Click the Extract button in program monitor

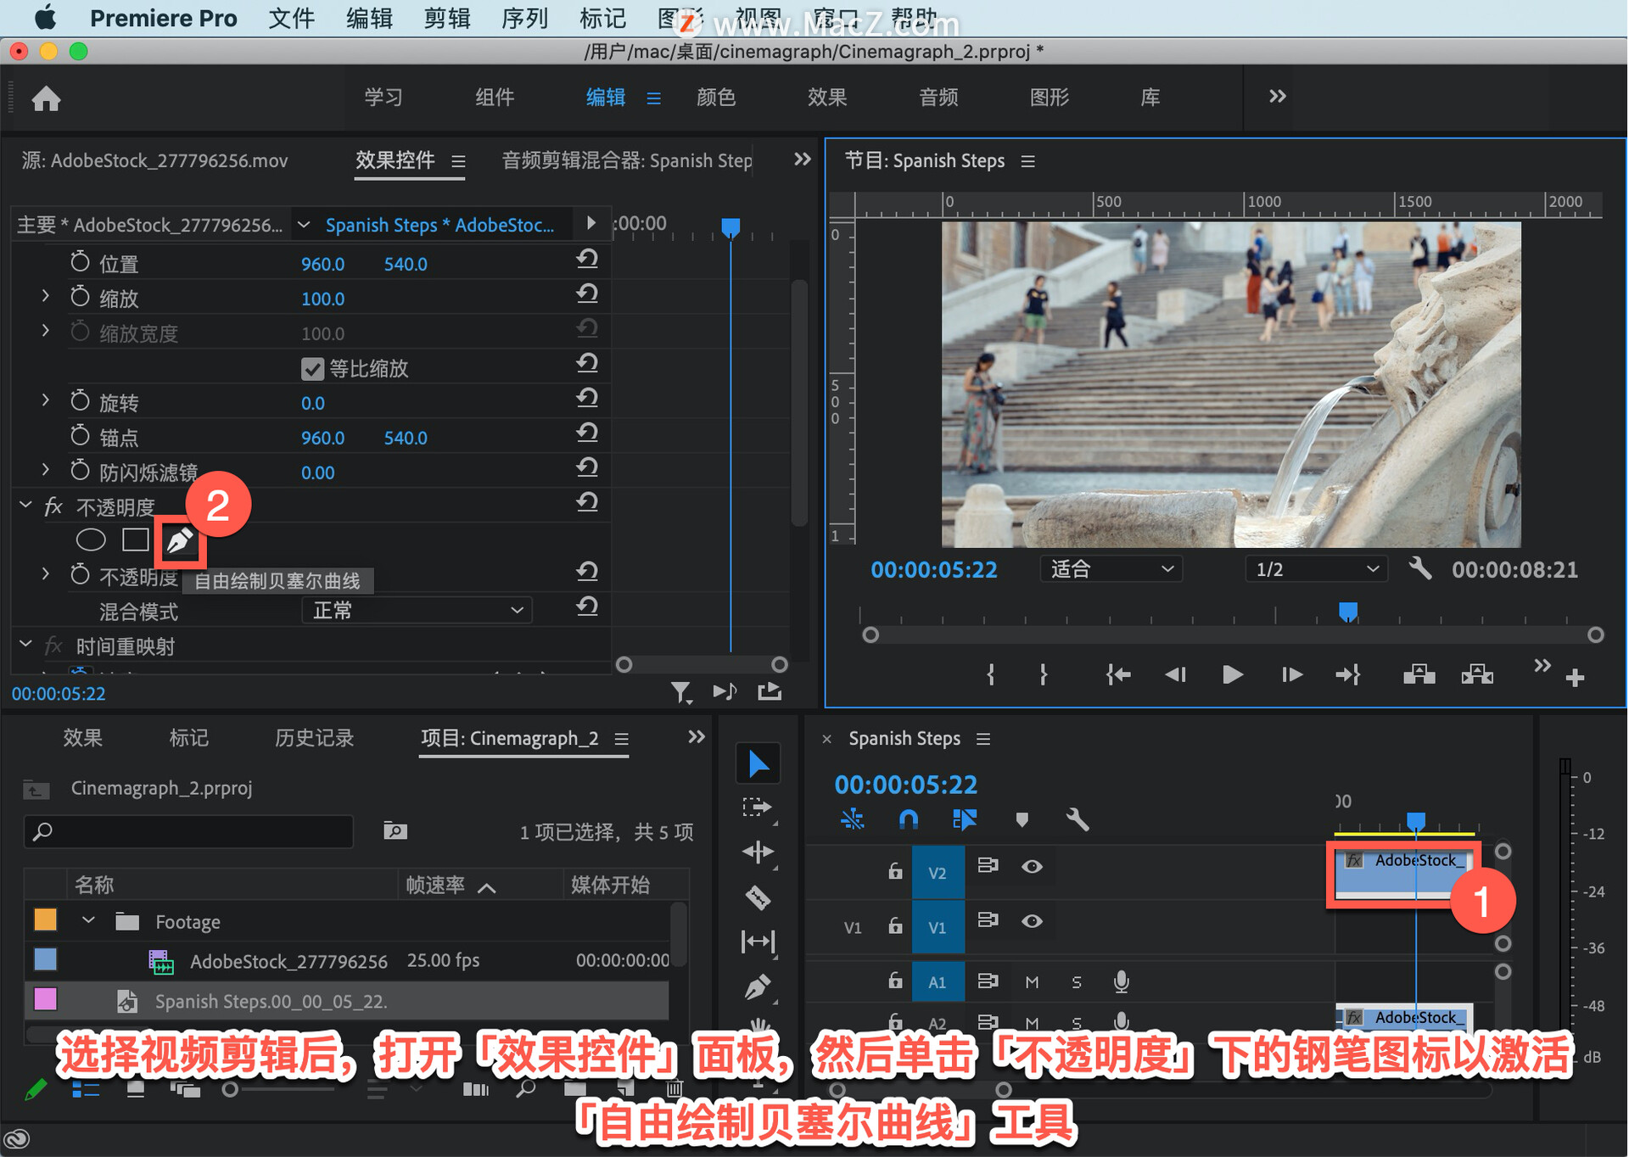[1477, 675]
